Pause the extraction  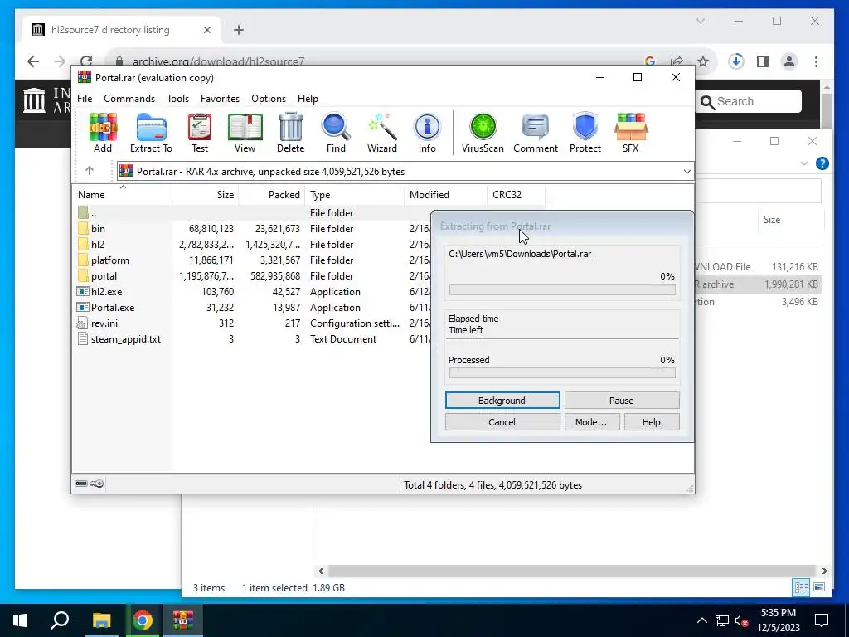click(x=622, y=401)
